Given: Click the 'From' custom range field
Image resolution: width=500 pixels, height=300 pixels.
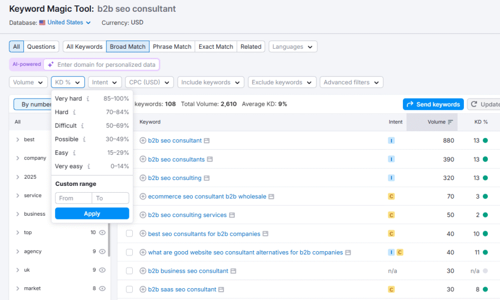Looking at the screenshot, I should click(x=73, y=198).
